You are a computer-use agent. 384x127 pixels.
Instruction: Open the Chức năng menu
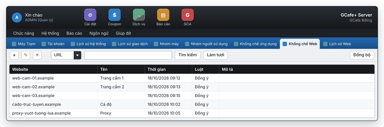(x=23, y=33)
